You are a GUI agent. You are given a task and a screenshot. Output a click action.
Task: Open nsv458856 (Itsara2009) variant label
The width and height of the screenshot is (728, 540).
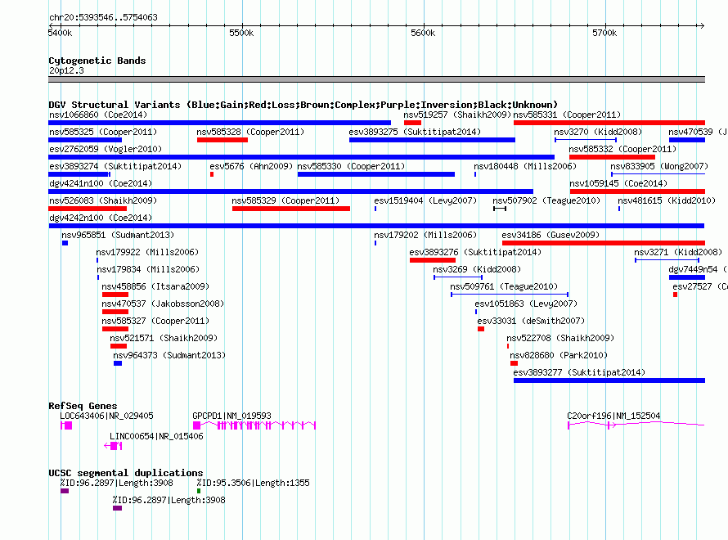(155, 286)
